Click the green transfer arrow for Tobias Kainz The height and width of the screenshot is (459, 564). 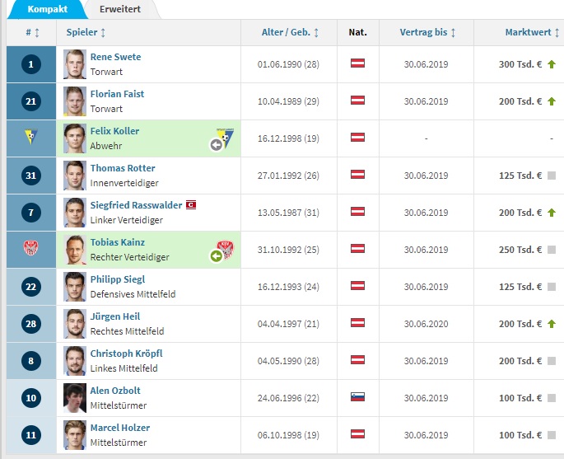216,256
